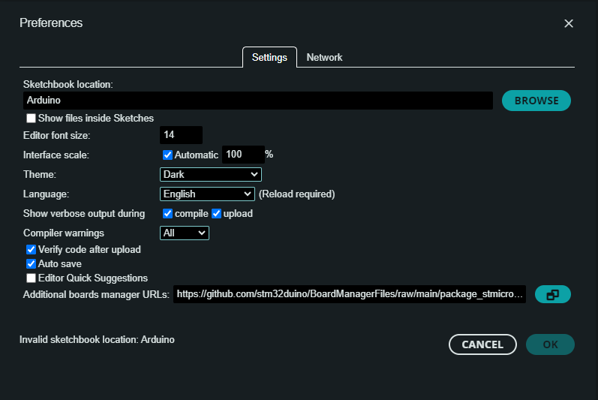The image size is (598, 400).
Task: Click the Additional boards manager URLs field
Action: click(x=350, y=295)
